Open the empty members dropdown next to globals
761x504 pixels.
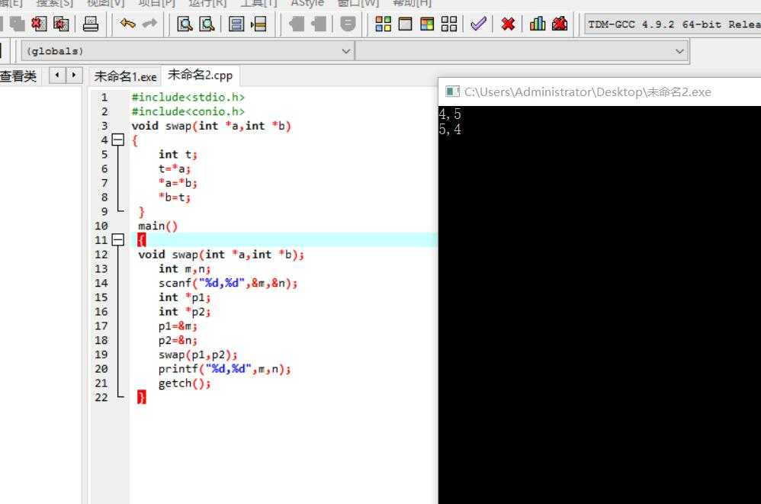point(522,51)
